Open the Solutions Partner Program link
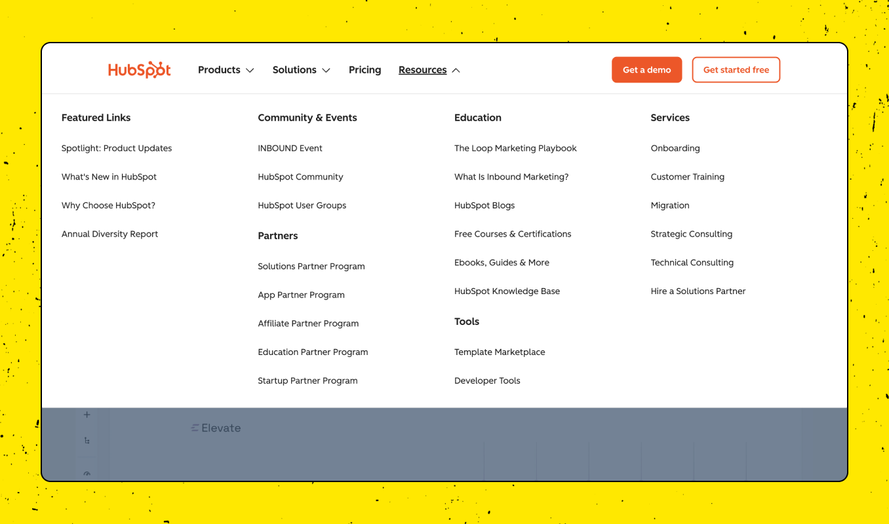 pos(311,267)
